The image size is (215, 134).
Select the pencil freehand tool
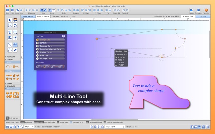pos(15,50)
